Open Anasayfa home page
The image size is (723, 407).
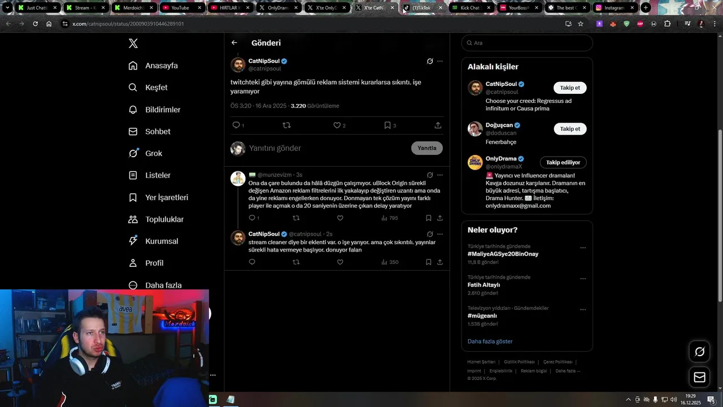pyautogui.click(x=153, y=66)
